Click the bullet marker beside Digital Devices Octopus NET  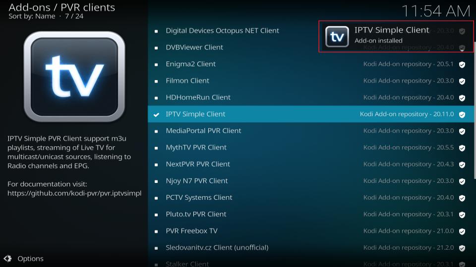(x=156, y=31)
